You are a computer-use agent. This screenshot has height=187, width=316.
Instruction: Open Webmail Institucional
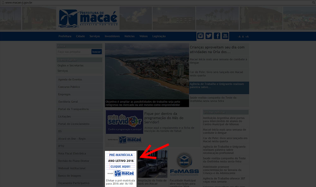[x=72, y=168]
